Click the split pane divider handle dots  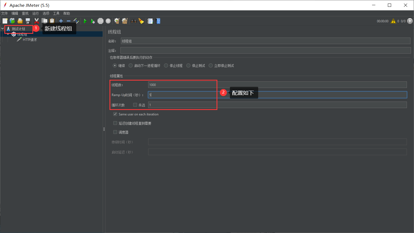click(x=104, y=129)
